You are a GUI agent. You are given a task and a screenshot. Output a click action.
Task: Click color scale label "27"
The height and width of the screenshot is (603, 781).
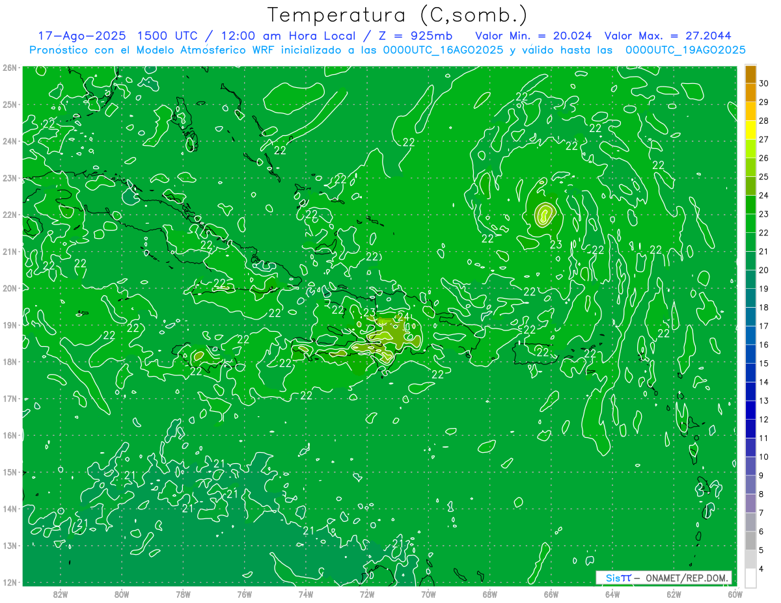pos(763,139)
